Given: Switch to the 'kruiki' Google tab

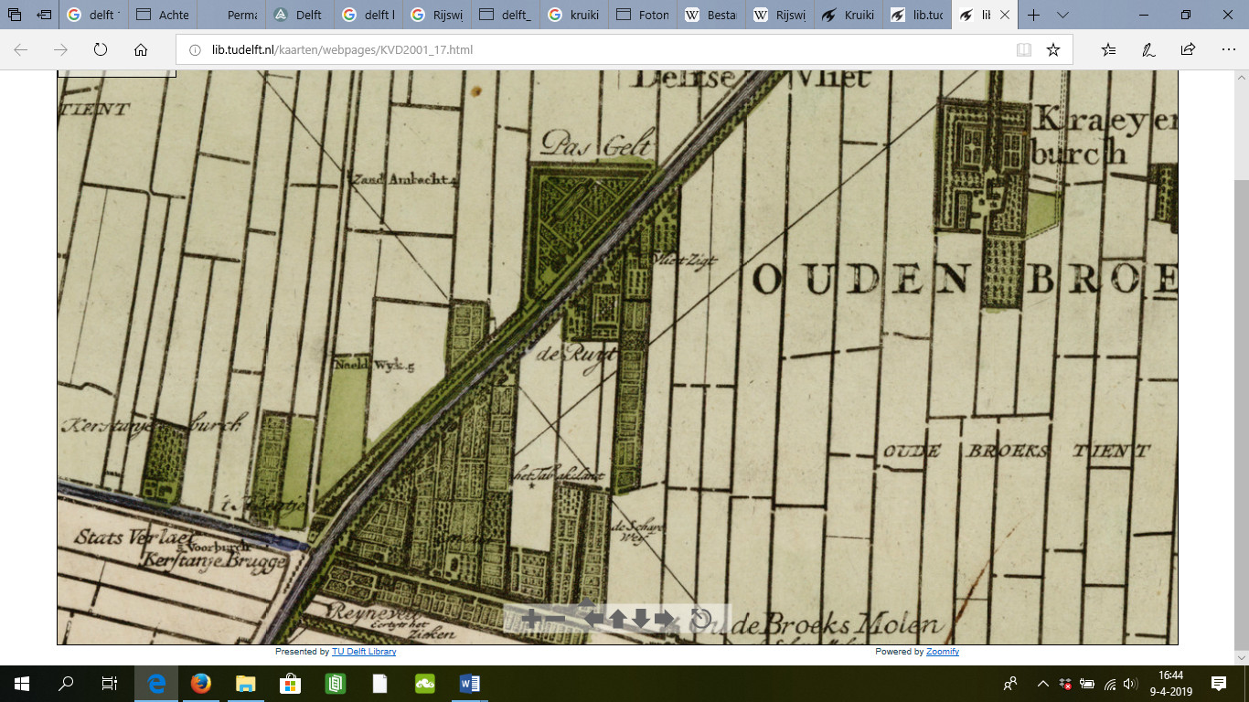Looking at the screenshot, I should click(573, 15).
